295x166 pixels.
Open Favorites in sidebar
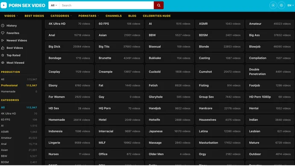point(13,33)
